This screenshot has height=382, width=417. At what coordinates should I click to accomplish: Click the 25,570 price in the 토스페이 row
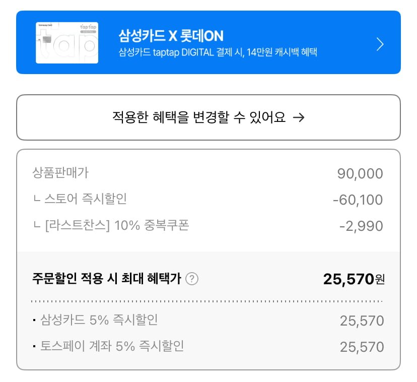[x=362, y=347]
